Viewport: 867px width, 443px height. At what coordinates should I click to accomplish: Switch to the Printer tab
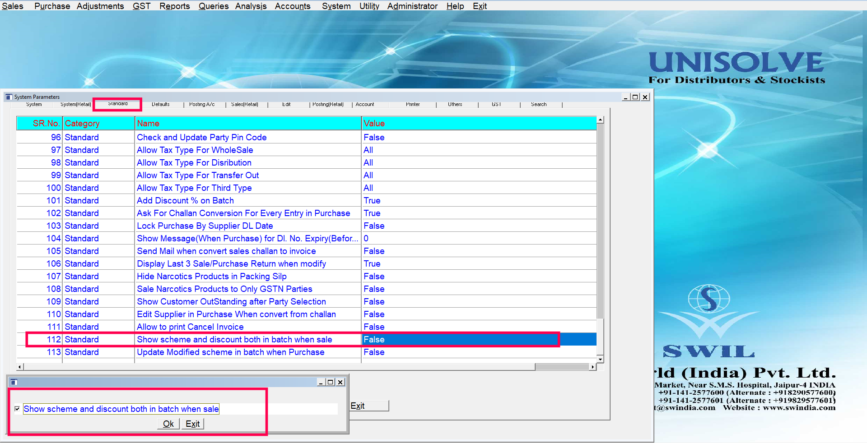tap(413, 104)
